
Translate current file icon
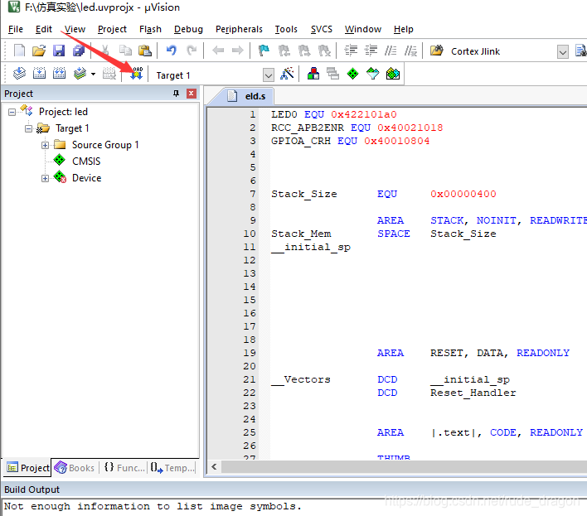point(19,74)
